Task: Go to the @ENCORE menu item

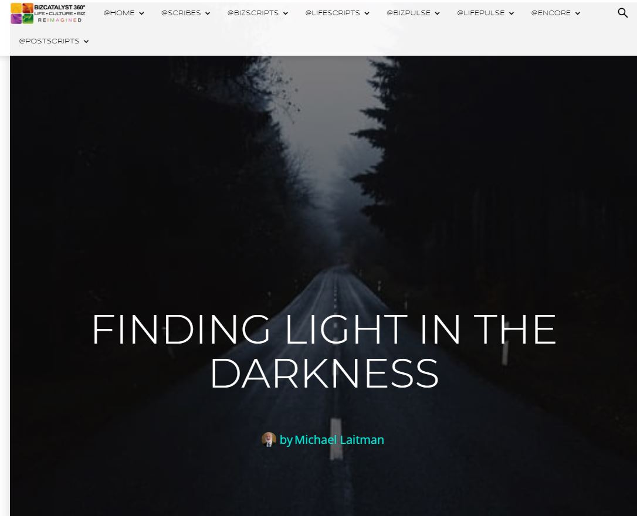Action: (x=551, y=13)
